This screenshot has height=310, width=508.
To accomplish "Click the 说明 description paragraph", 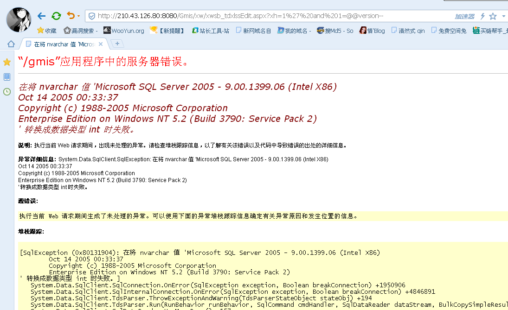I will [x=183, y=146].
